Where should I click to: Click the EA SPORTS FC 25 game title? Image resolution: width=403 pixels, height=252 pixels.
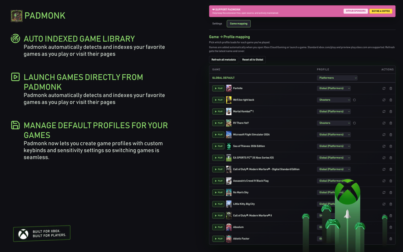pos(253,158)
